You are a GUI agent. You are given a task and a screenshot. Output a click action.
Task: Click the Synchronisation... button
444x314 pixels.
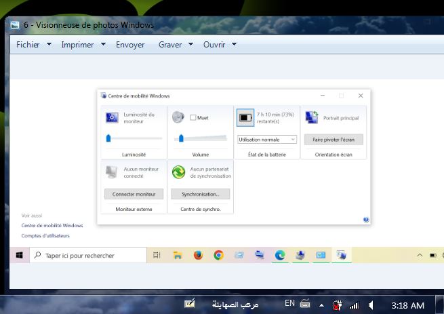point(200,194)
